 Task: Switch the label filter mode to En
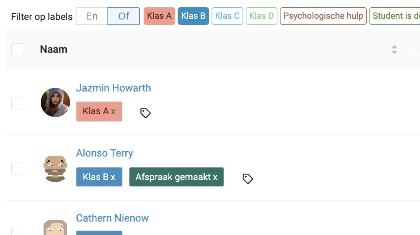[x=92, y=16]
